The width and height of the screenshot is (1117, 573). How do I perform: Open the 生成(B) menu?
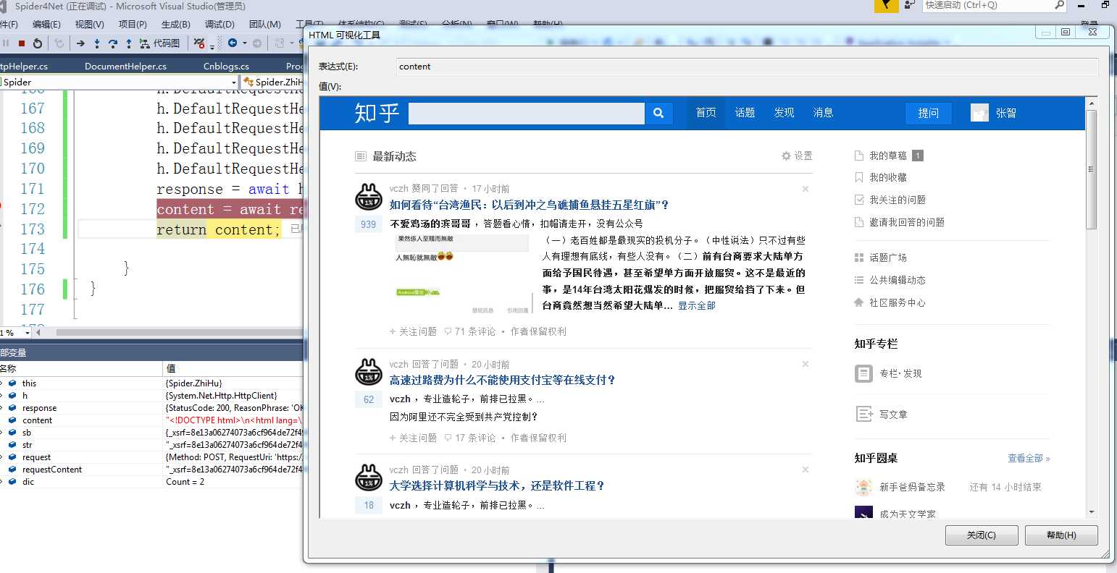[x=175, y=24]
